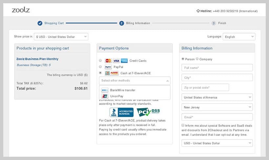Click the Shopping Cart checkmark step icon

click(40, 23)
